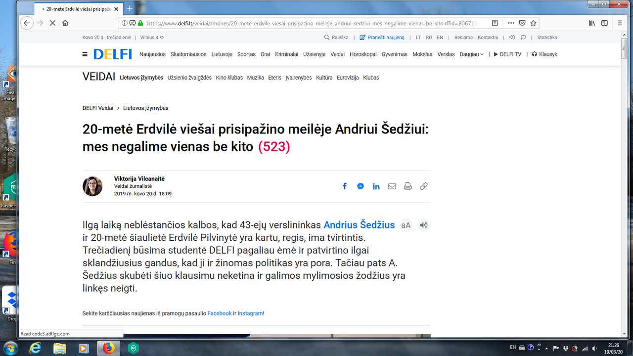Go back with the browser Back arrow
This screenshot has height=356, width=633.
pos(27,23)
